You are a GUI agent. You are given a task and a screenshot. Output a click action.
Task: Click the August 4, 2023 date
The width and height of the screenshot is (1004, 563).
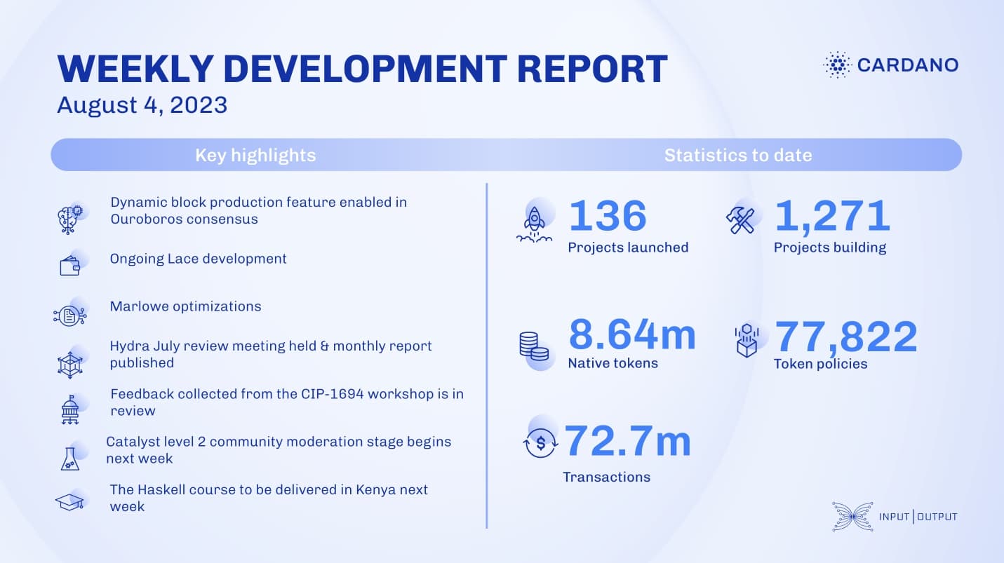tap(142, 105)
